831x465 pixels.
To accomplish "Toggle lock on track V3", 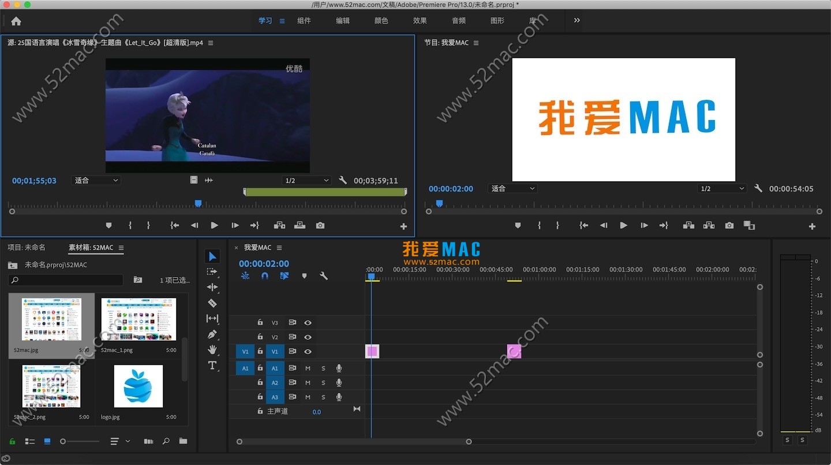I will (x=260, y=323).
